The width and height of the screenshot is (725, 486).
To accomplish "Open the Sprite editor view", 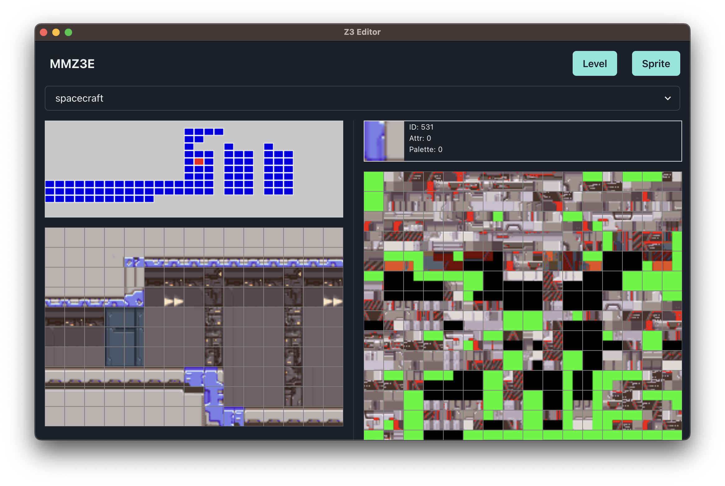I will pos(656,63).
